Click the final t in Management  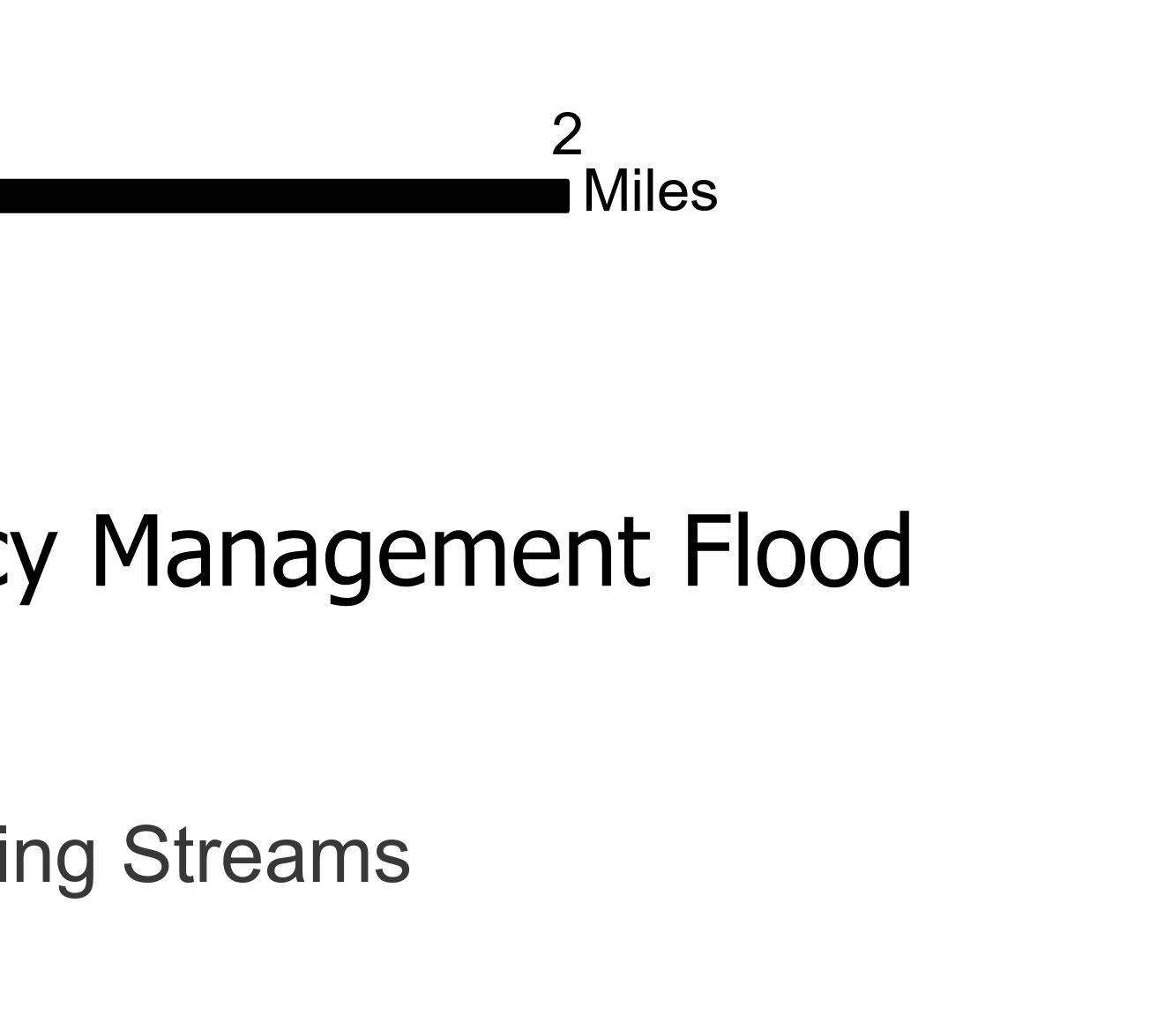pos(638,554)
